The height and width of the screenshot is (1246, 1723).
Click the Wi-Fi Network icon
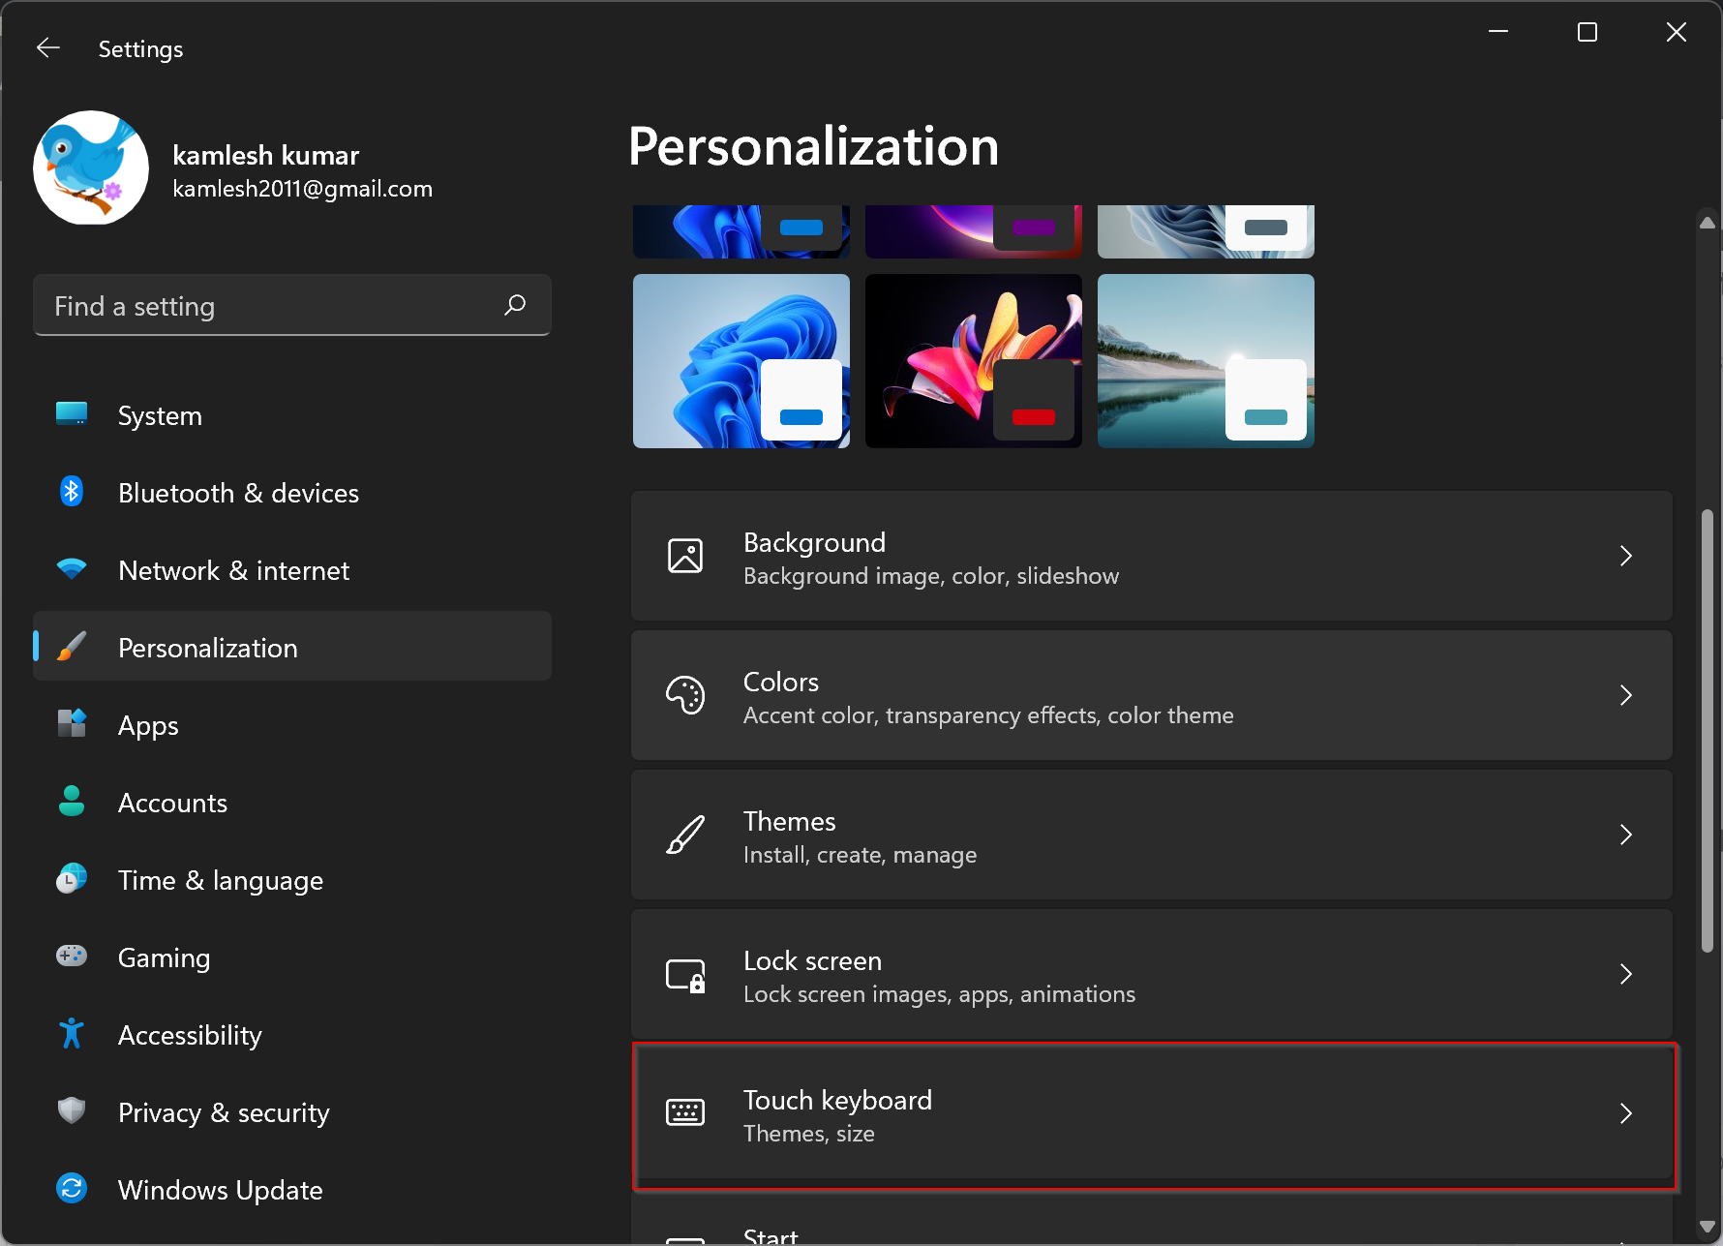click(72, 569)
